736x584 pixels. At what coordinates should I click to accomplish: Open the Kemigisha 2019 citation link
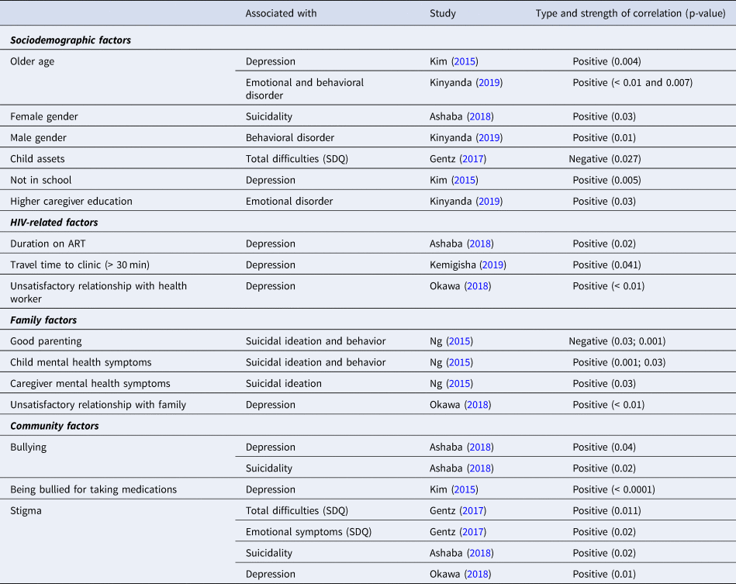[492, 264]
